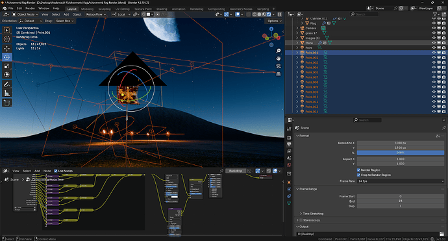The width and height of the screenshot is (448, 241).
Task: Collapse the Format panel
Action: pos(298,136)
